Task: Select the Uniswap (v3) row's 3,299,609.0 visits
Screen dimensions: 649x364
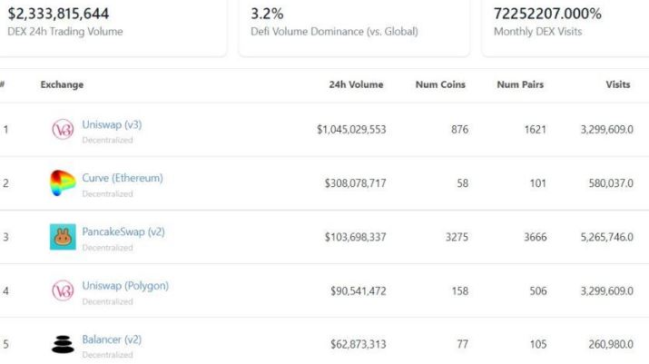Action: (x=606, y=130)
